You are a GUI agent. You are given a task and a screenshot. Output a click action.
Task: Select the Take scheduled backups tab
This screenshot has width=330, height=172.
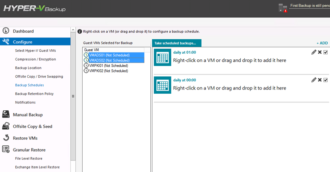tap(177, 43)
